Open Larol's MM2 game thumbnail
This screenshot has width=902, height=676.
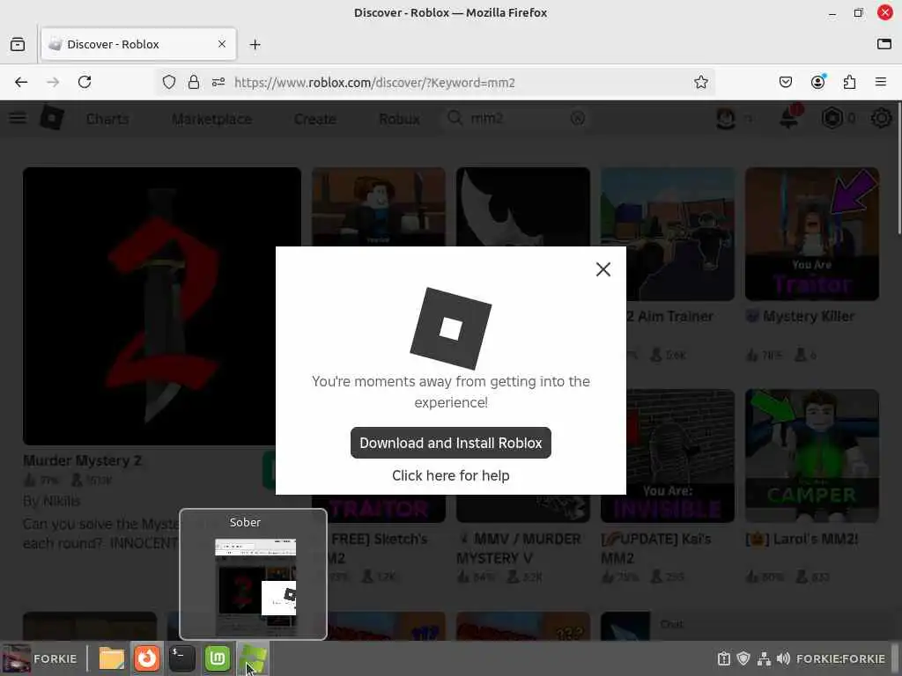tap(811, 456)
